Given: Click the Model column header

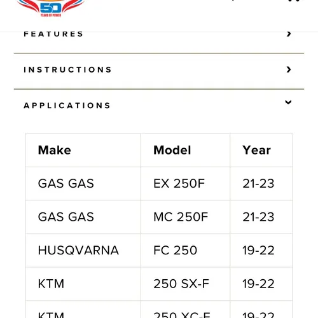Looking at the screenshot, I should [x=172, y=150].
